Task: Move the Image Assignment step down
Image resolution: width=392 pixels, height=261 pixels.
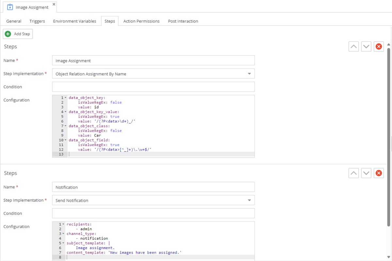Action: 366,47
